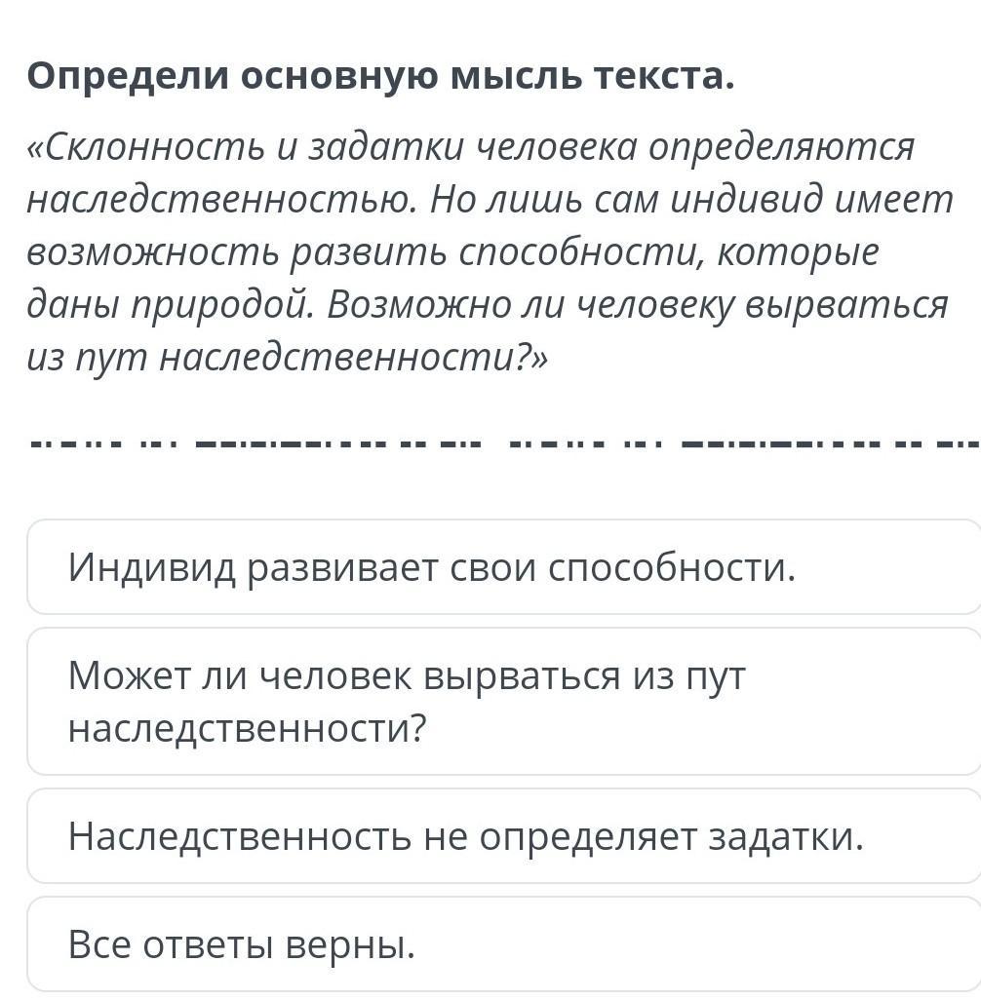Viewport: 981px width, 1000px height.
Task: Pick answer 'Наследственность не определяет задатки.'
Action: tap(504, 835)
